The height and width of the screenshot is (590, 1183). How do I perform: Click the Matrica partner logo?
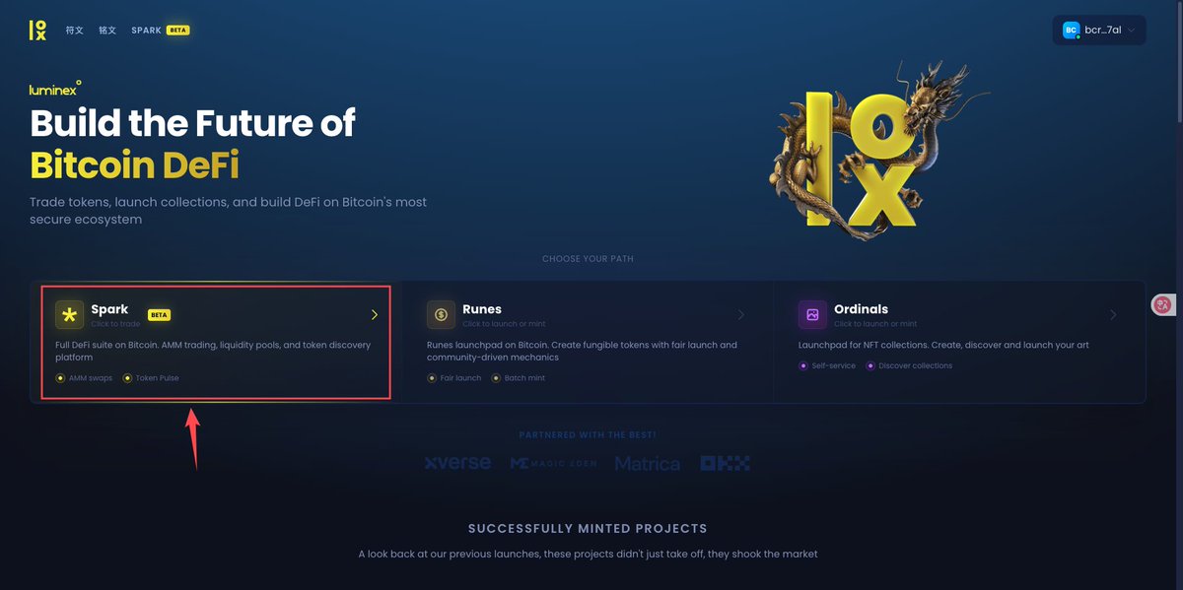coord(648,463)
